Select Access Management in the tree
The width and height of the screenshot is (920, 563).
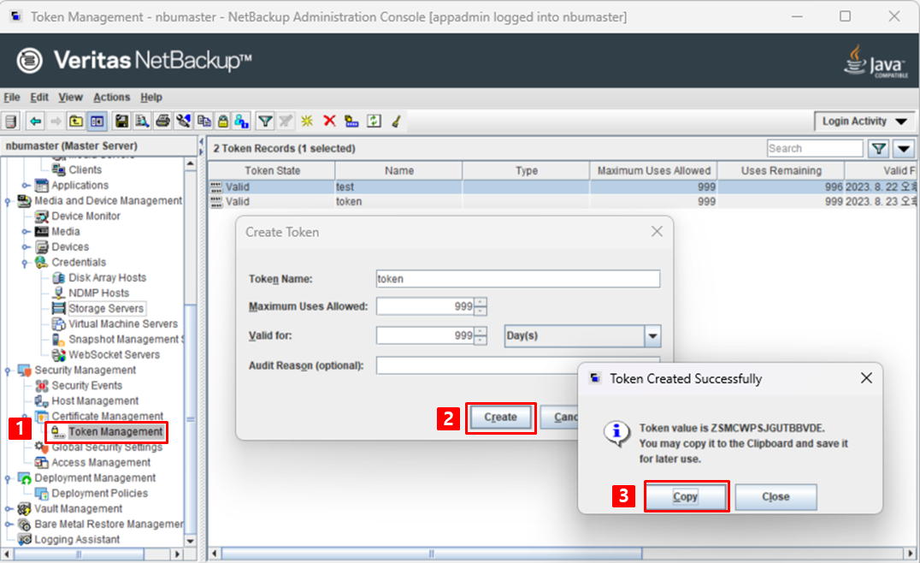click(101, 463)
